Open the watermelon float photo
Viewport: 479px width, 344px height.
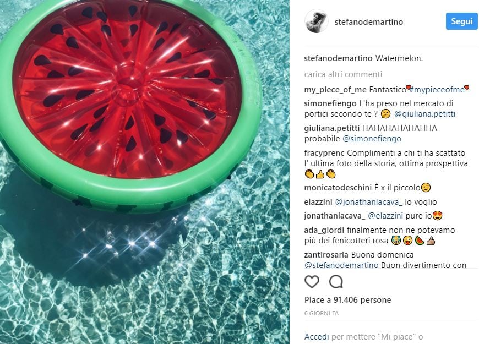(145, 172)
